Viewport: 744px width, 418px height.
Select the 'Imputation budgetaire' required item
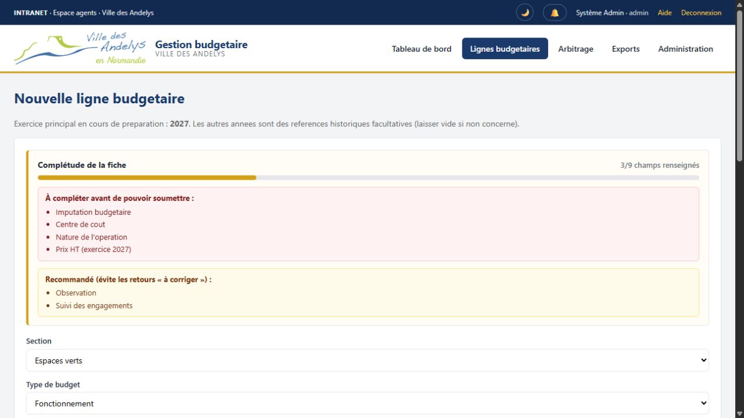coord(94,212)
